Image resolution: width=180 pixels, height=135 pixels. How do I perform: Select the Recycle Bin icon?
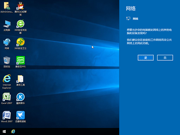(x=7, y=60)
